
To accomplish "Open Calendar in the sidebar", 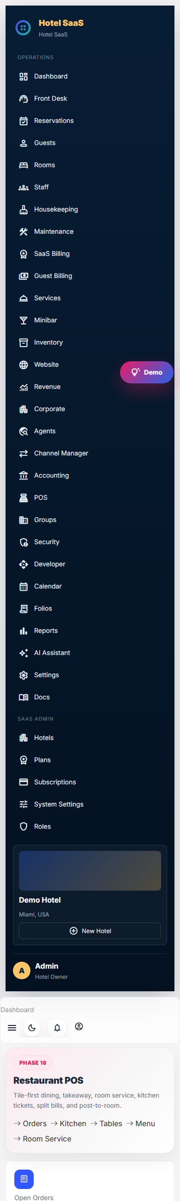I will (x=90, y=586).
